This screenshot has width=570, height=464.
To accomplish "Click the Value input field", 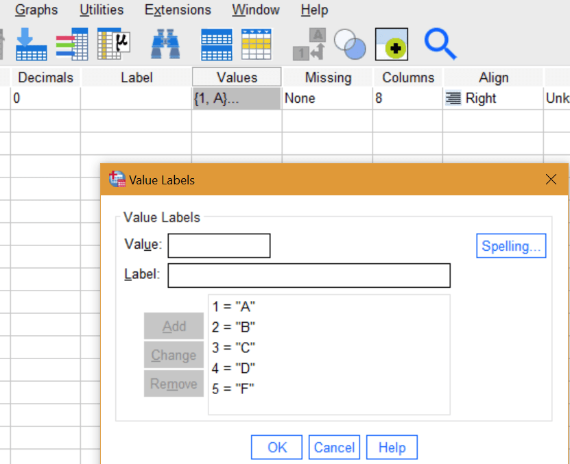I will tap(219, 245).
